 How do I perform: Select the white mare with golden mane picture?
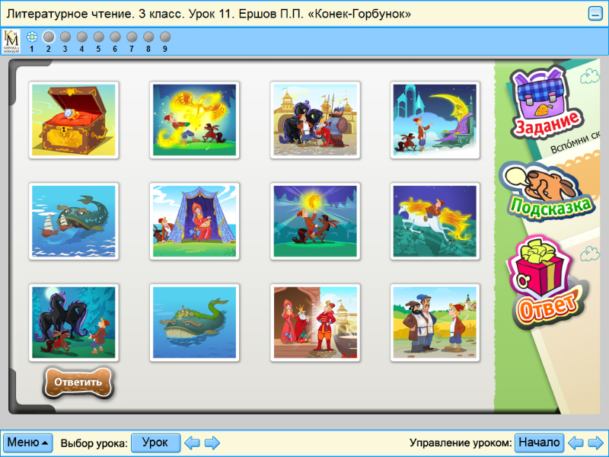[x=435, y=222]
